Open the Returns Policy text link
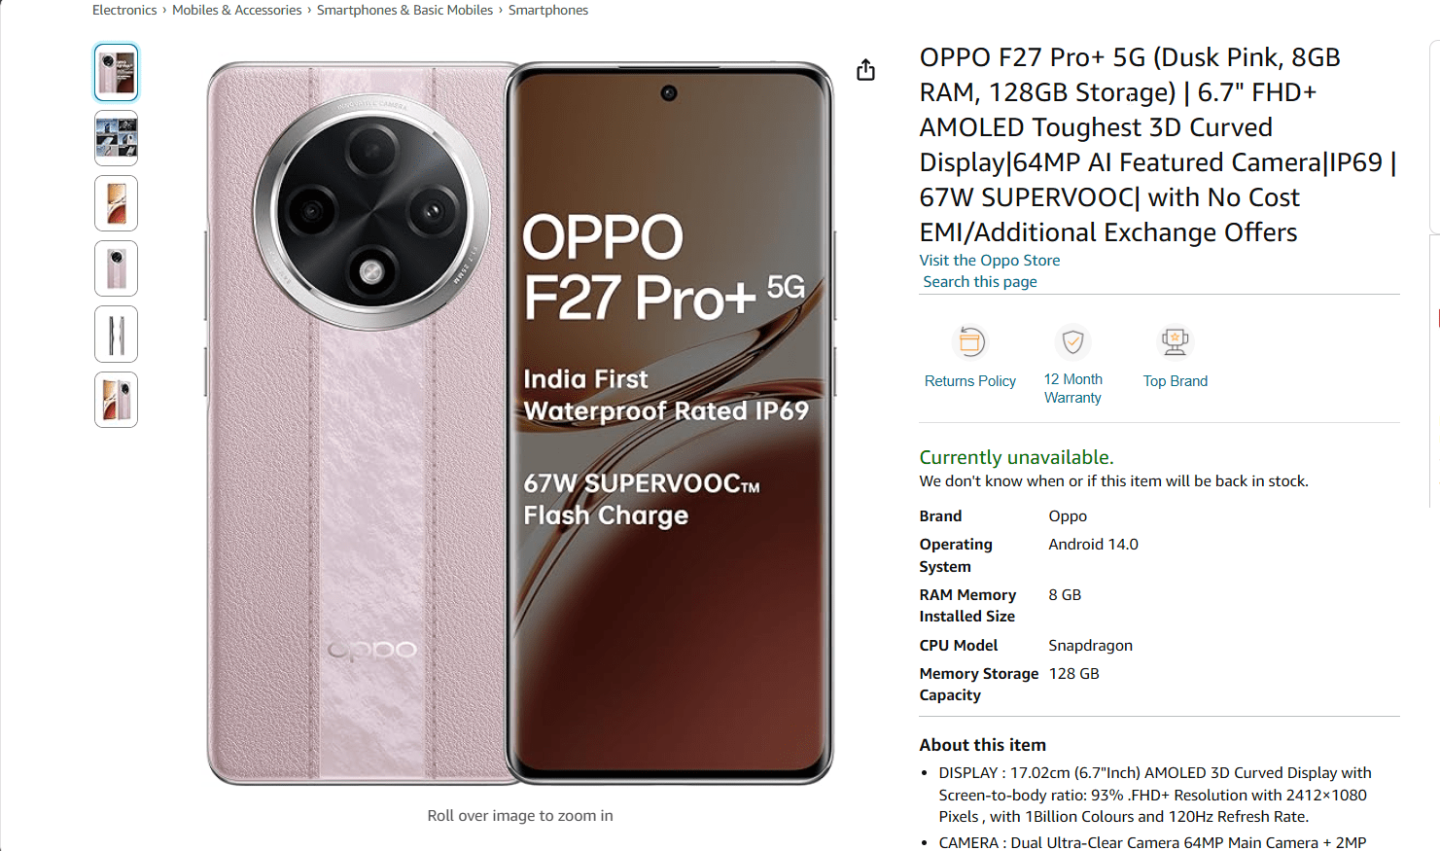 click(970, 381)
